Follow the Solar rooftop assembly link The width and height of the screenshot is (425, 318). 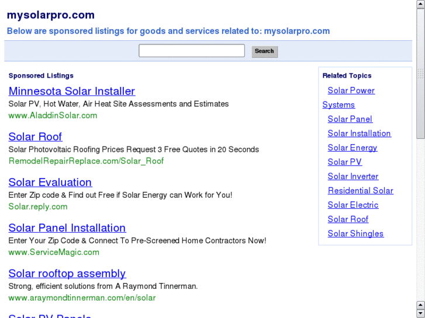click(x=67, y=273)
